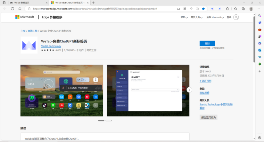Go to 主页 in the breadcrumb

pos(23,31)
